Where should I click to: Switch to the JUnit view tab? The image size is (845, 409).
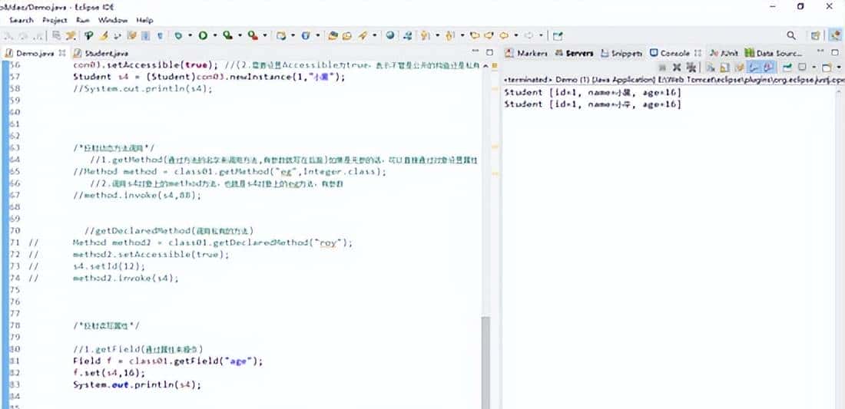click(724, 53)
